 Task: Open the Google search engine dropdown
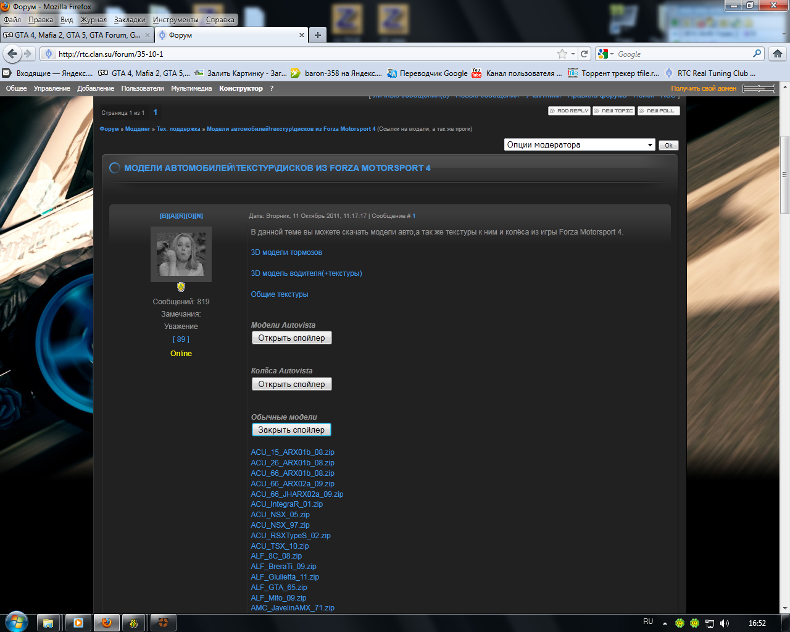pyautogui.click(x=606, y=54)
